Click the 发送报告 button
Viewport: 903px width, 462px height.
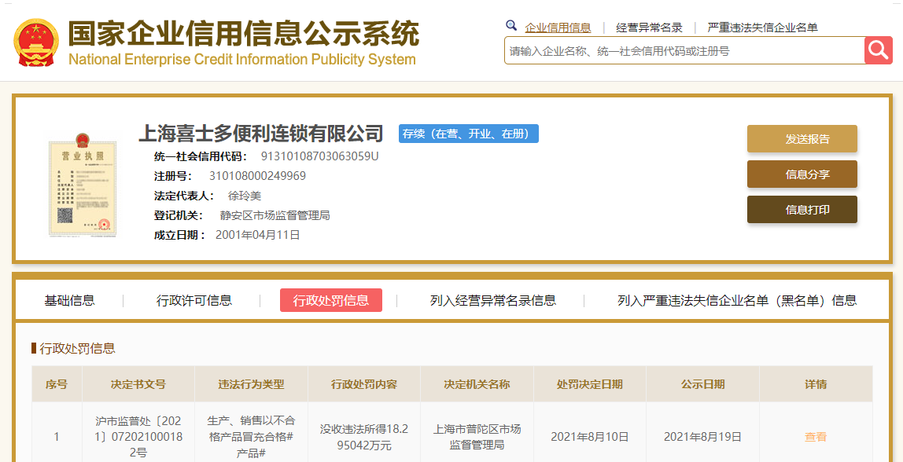pyautogui.click(x=802, y=138)
